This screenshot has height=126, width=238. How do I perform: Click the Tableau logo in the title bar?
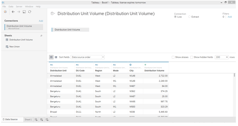3,2
